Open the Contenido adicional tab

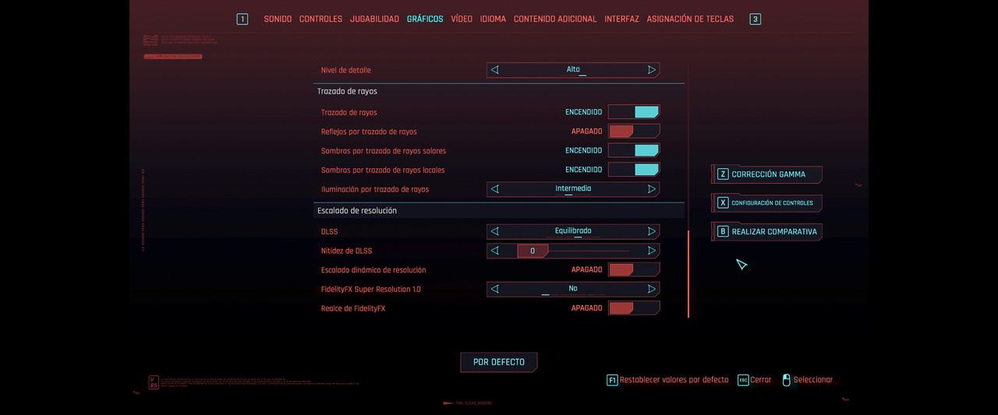(x=555, y=19)
